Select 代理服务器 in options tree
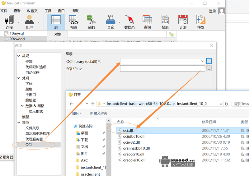Viewport: 249px width, 176px height. click(x=34, y=139)
